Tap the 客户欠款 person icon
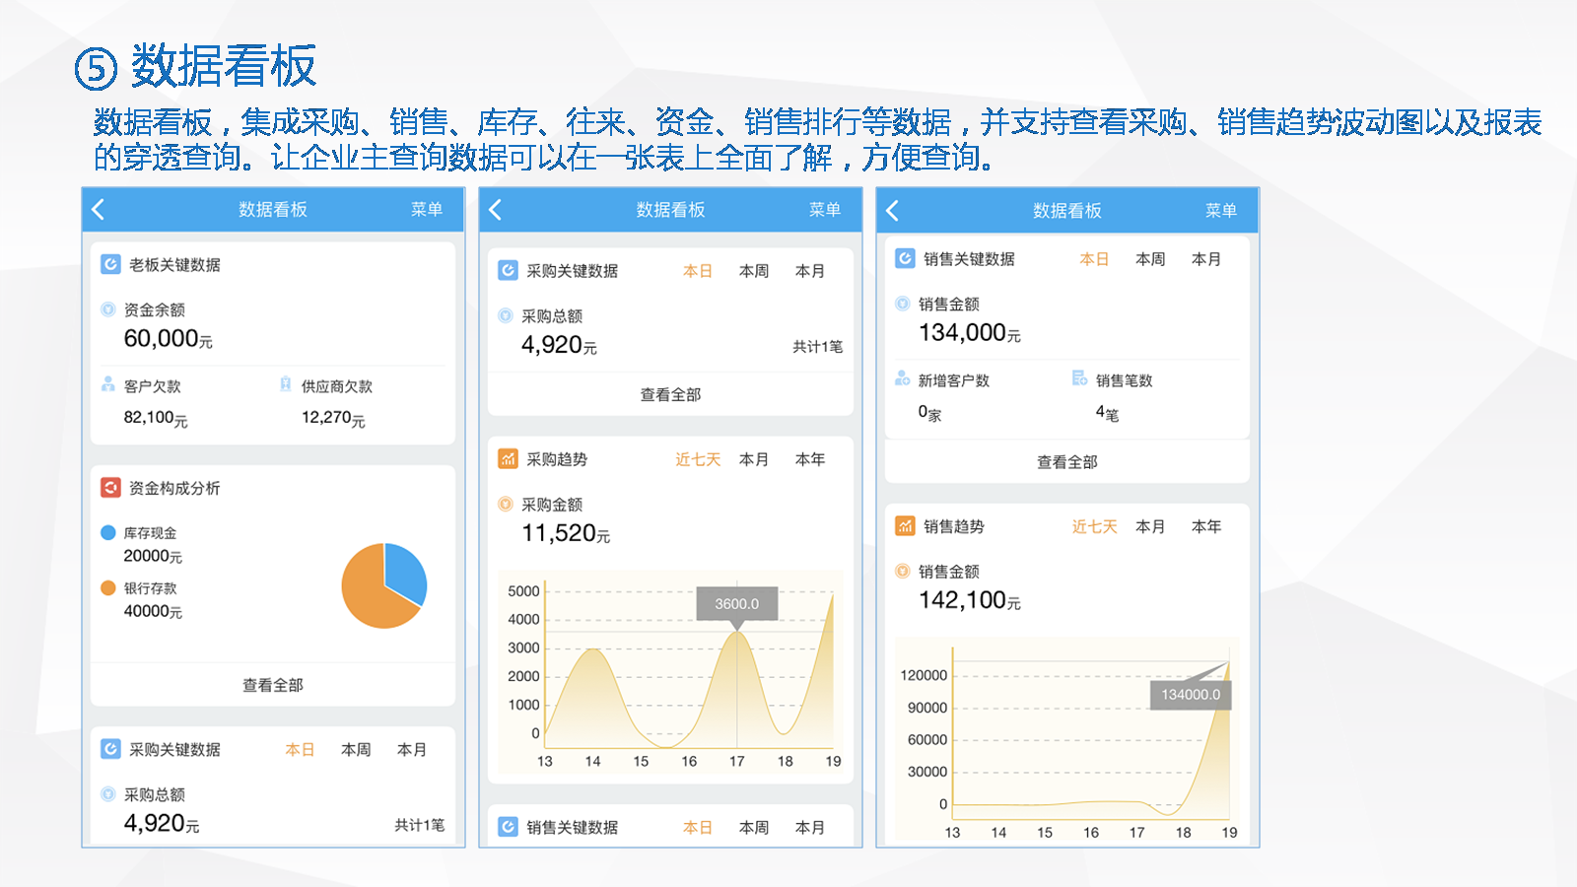The height and width of the screenshot is (887, 1577). [108, 384]
